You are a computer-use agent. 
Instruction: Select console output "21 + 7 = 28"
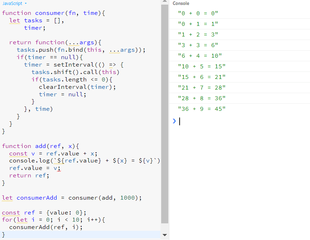click(202, 88)
